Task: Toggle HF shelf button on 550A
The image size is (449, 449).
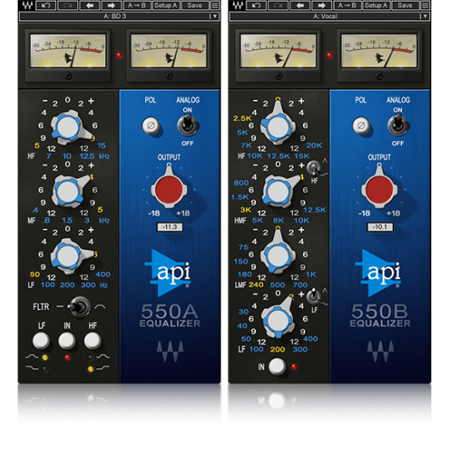Action: click(x=92, y=341)
